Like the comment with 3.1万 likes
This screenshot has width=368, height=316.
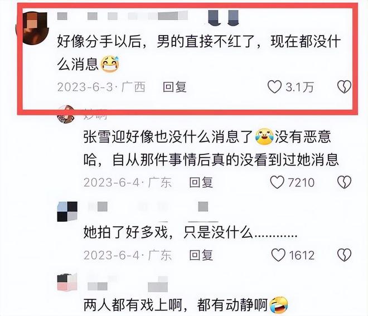click(274, 87)
